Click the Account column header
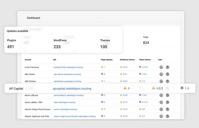Viewport: 199px width, 128px height. 28,60
